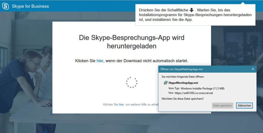Click the 'Skype for Business' header title
This screenshot has width=263, height=133.
30,6
